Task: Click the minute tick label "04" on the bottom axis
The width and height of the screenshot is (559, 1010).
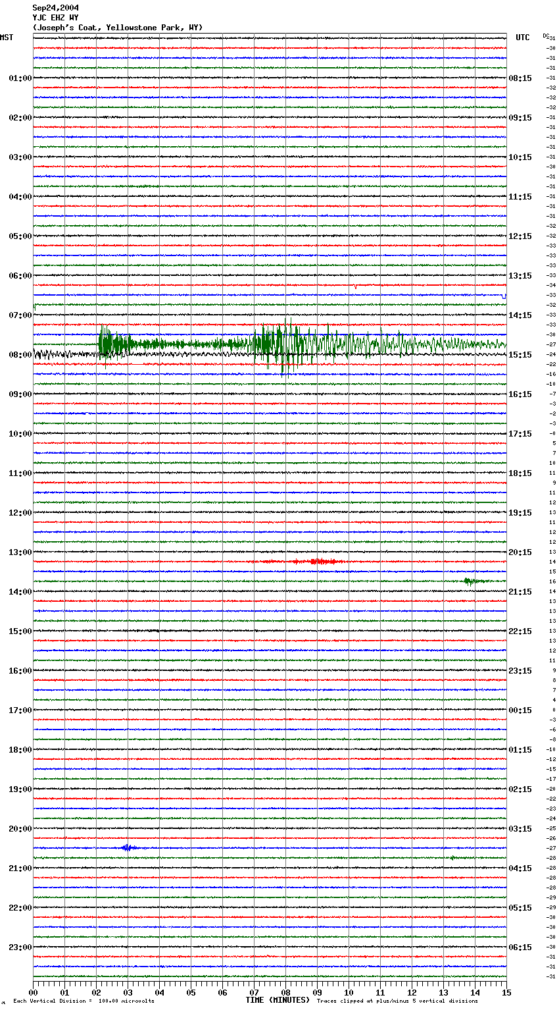Action: [159, 992]
